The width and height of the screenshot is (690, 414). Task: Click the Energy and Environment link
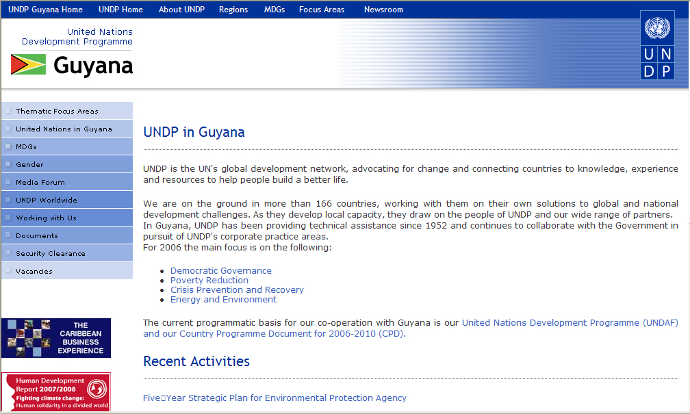pos(223,300)
